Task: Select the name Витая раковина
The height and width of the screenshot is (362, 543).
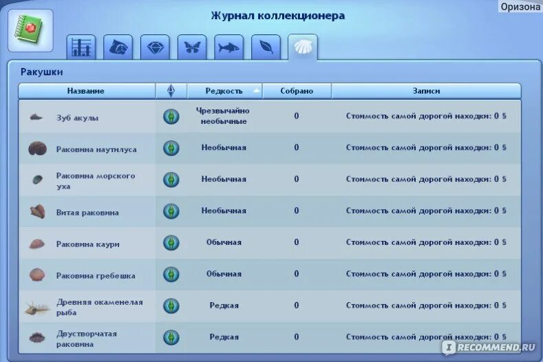Action: (87, 213)
